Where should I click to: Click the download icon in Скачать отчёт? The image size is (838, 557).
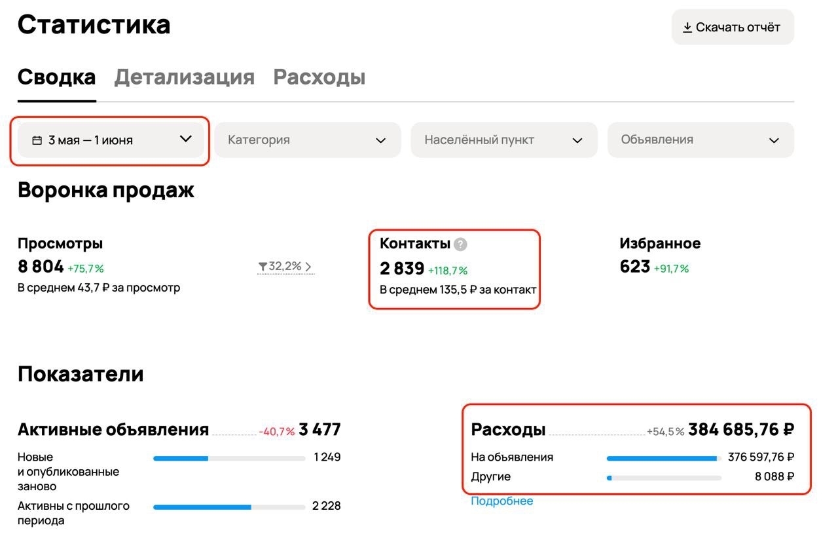(x=687, y=28)
